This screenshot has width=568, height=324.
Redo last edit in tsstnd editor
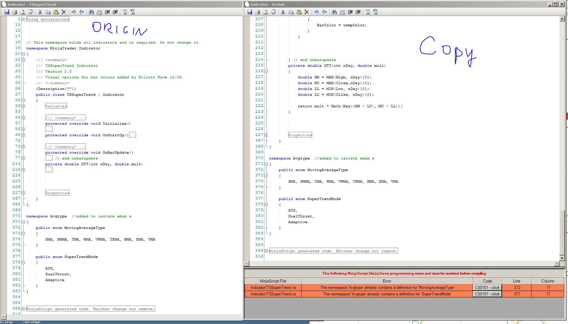(x=324, y=12)
